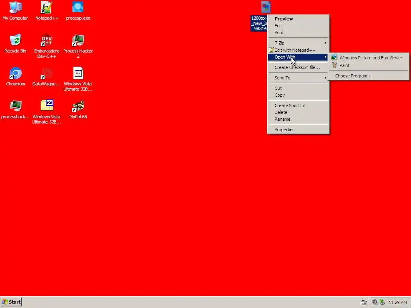Select Choose Program… in the submenu

368,76
